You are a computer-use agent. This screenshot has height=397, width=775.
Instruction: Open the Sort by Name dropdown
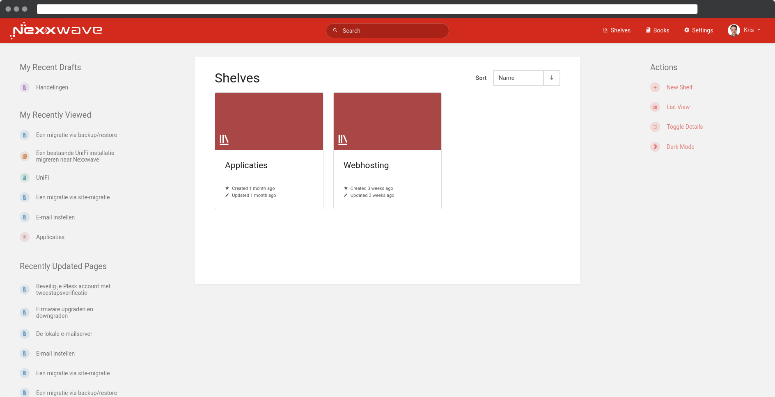point(518,78)
